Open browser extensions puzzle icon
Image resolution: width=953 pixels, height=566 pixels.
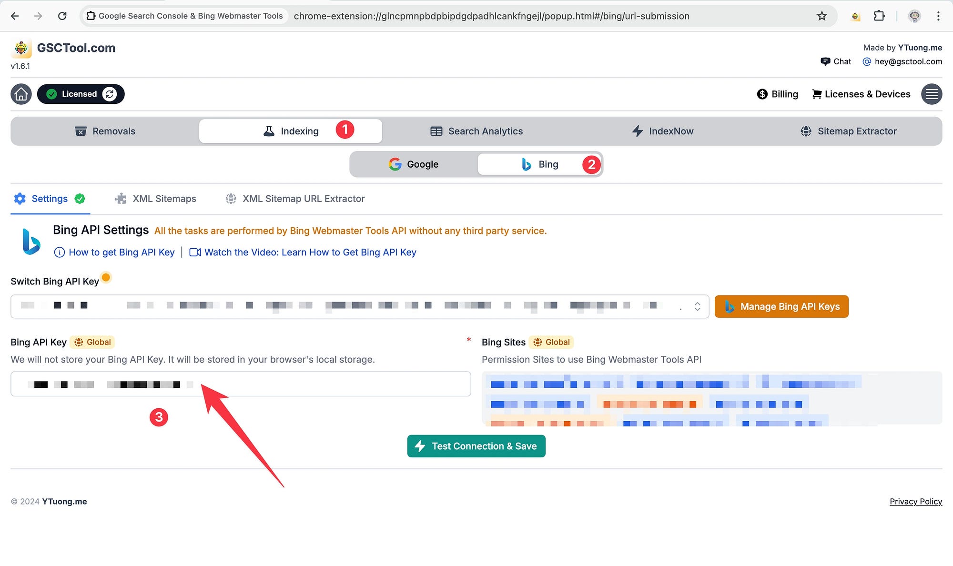pyautogui.click(x=879, y=16)
